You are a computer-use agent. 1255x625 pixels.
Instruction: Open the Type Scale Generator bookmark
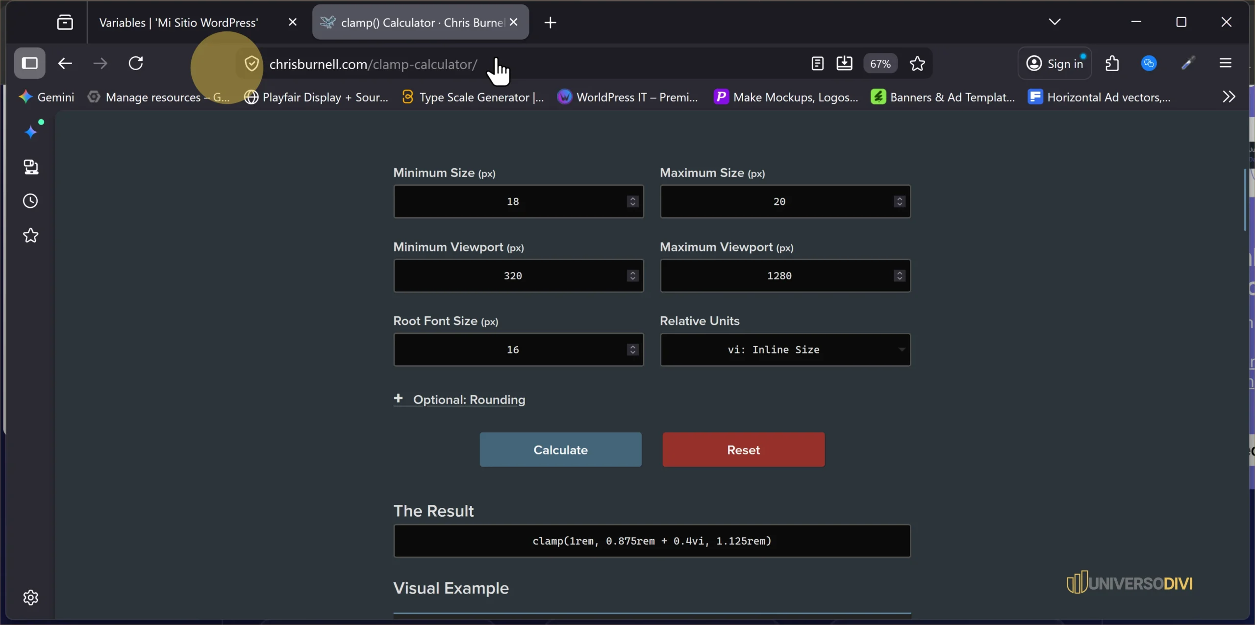coord(473,97)
